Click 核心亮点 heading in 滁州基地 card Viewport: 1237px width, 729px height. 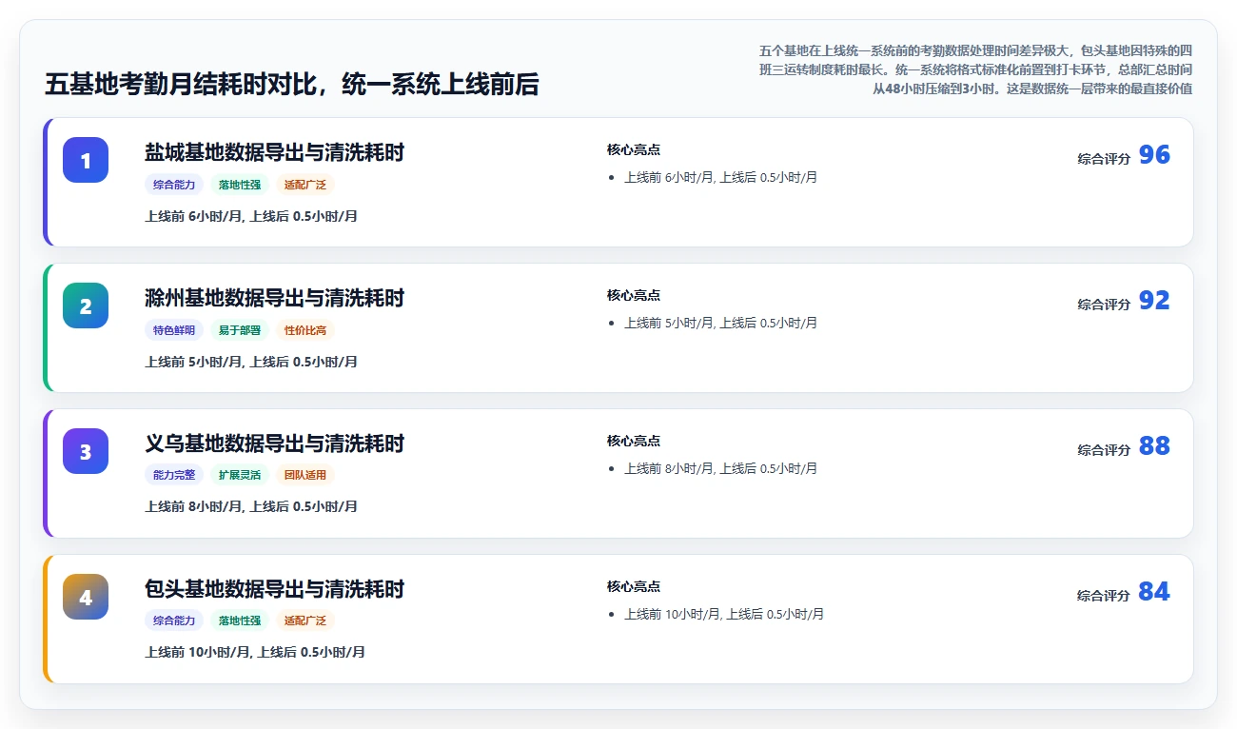[634, 296]
